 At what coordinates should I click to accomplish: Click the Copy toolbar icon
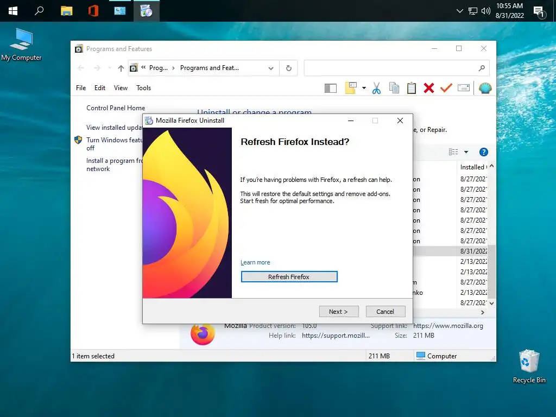click(394, 88)
